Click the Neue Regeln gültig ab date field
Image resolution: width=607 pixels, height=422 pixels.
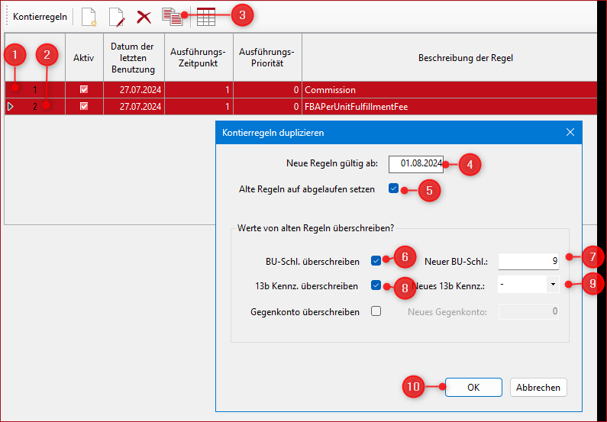tap(415, 163)
